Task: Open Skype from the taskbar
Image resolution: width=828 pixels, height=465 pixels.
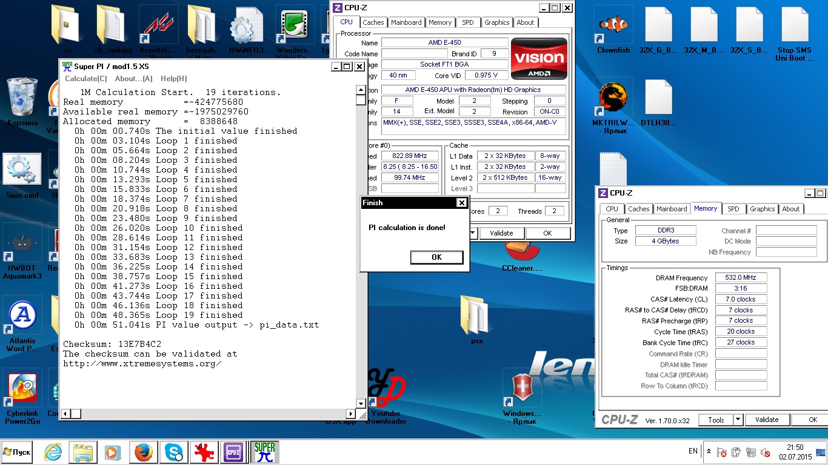Action: 174,452
